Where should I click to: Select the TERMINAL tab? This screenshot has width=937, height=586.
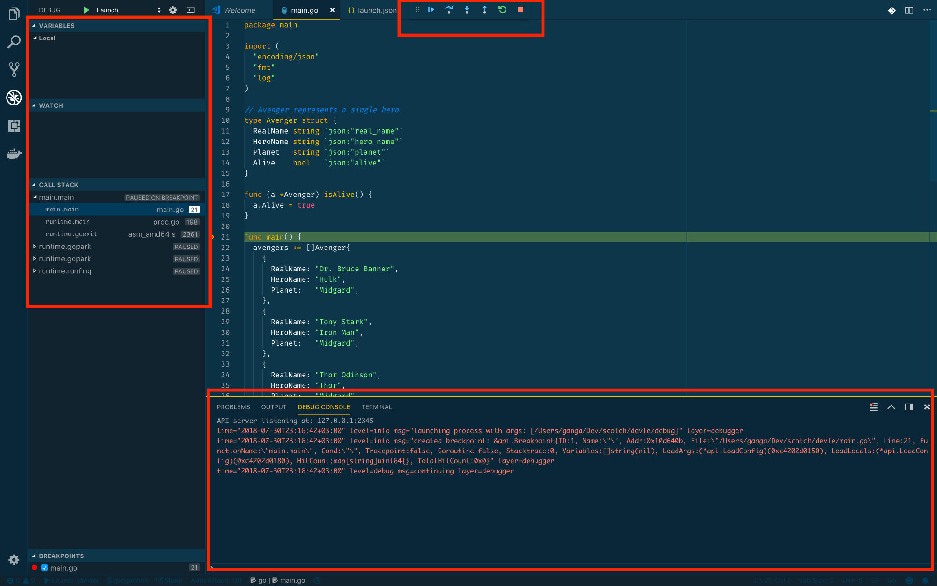click(x=376, y=406)
